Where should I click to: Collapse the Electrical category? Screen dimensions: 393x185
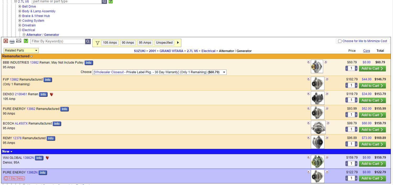click(x=20, y=30)
